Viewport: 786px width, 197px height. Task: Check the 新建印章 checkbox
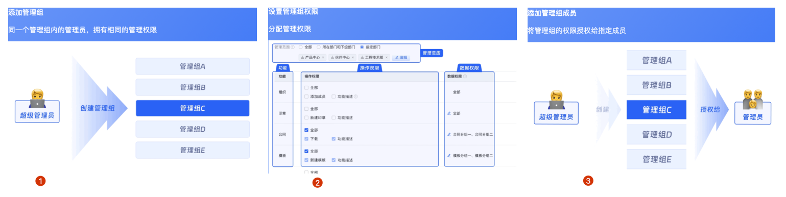[306, 117]
